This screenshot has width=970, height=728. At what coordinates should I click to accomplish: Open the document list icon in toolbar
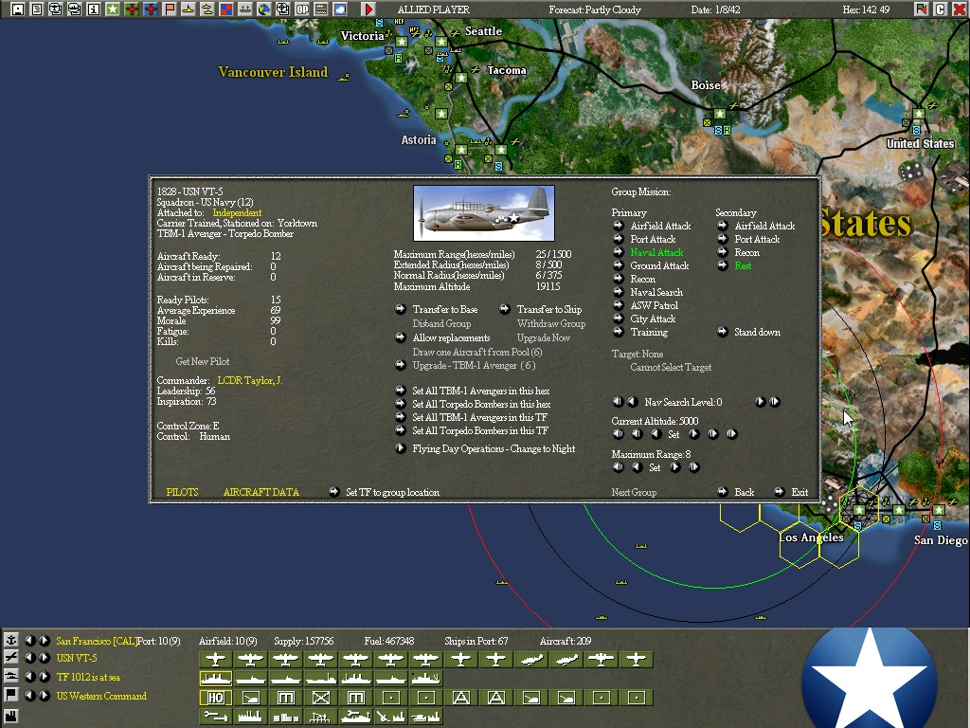37,9
